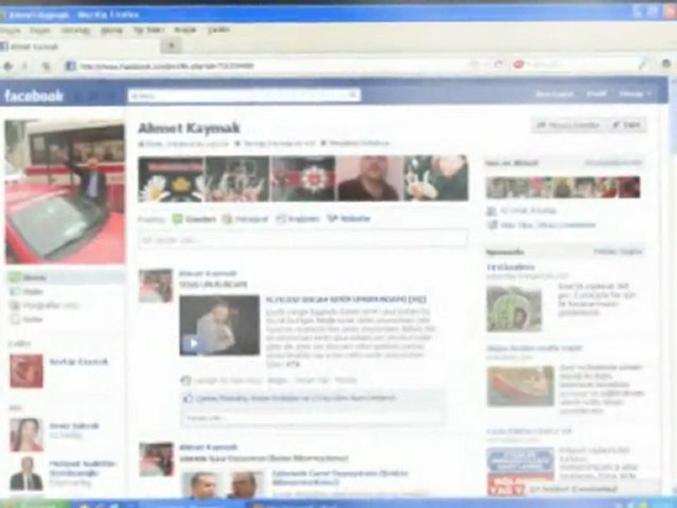Select the Durum status share icon
This screenshot has width=677, height=508.
click(x=178, y=219)
